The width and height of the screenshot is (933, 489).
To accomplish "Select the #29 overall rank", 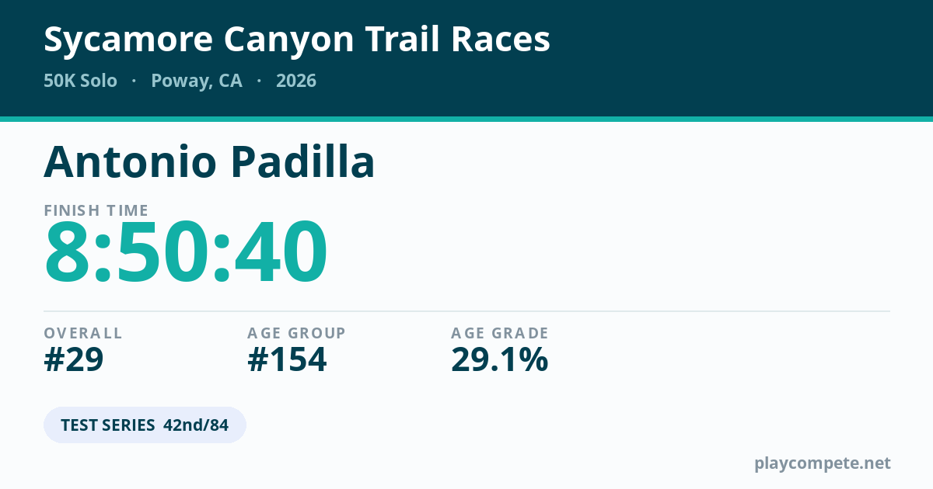I will point(74,360).
